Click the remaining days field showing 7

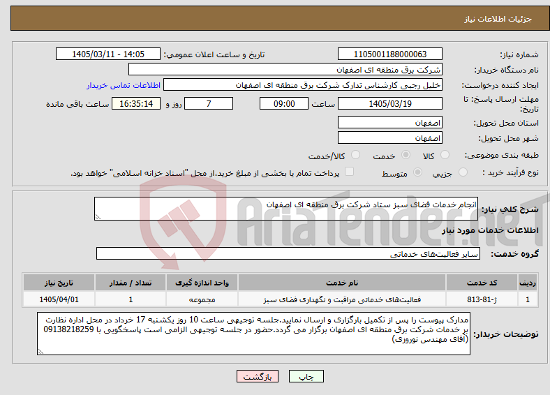point(209,103)
